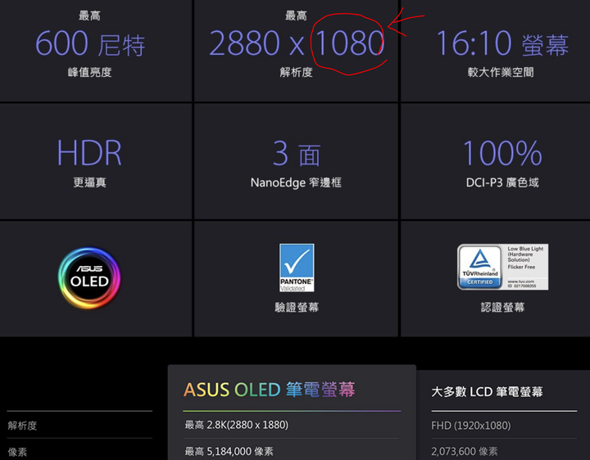Click the 2880 x 1080 resolution value
The height and width of the screenshot is (460, 590).
297,43
